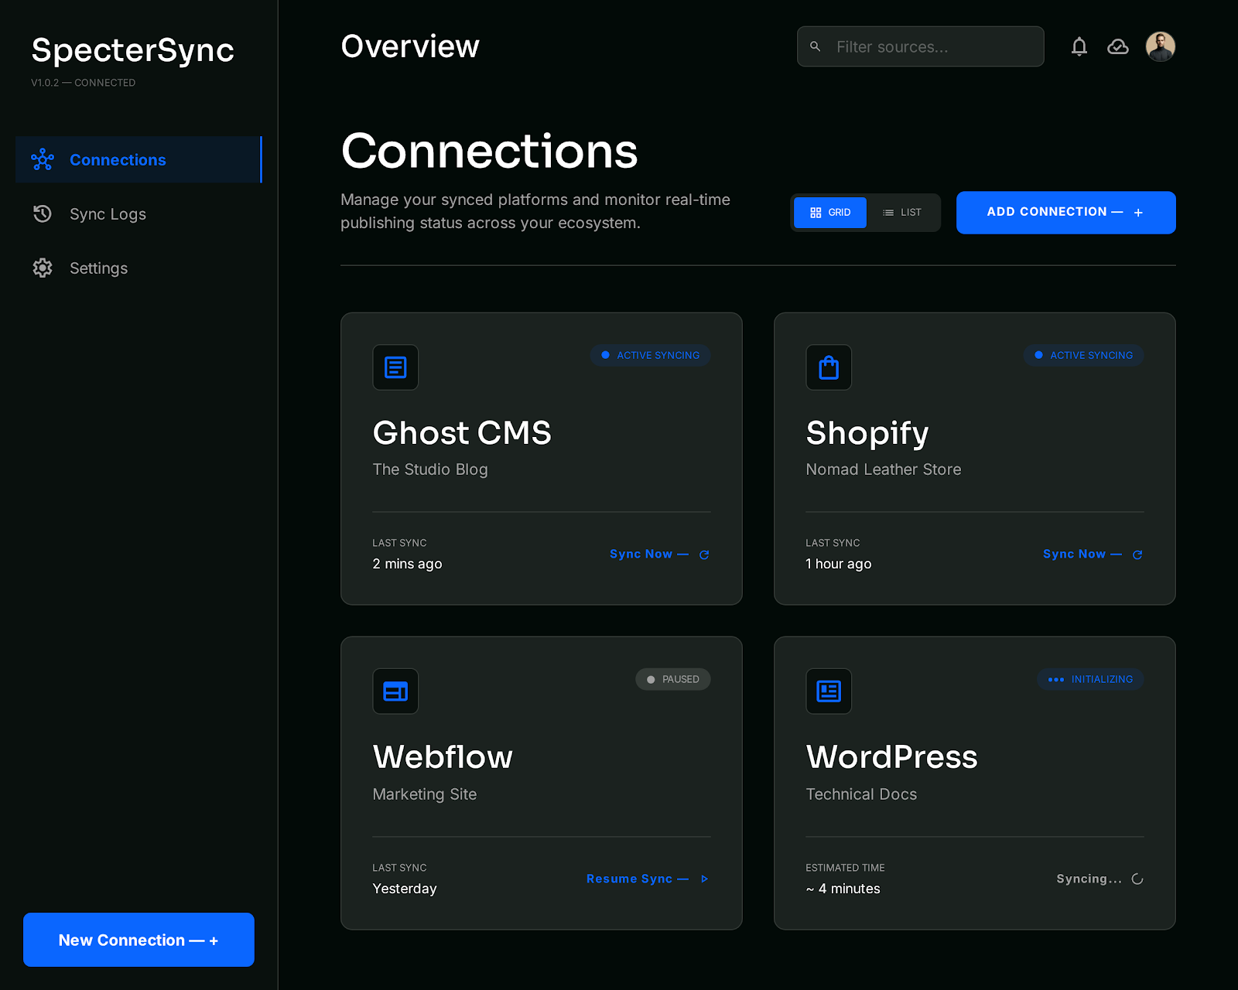Click the New Connection button in sidebar
This screenshot has width=1238, height=990.
[139, 940]
